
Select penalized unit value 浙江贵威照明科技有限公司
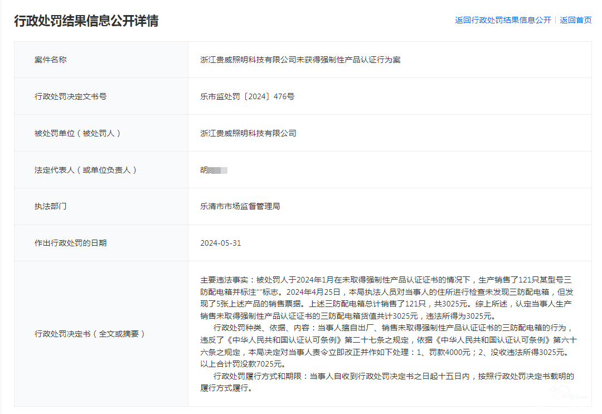coord(248,134)
